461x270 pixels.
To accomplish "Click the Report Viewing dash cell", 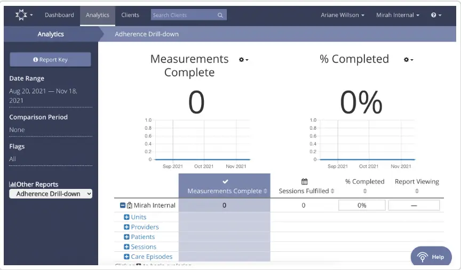I will point(414,205).
